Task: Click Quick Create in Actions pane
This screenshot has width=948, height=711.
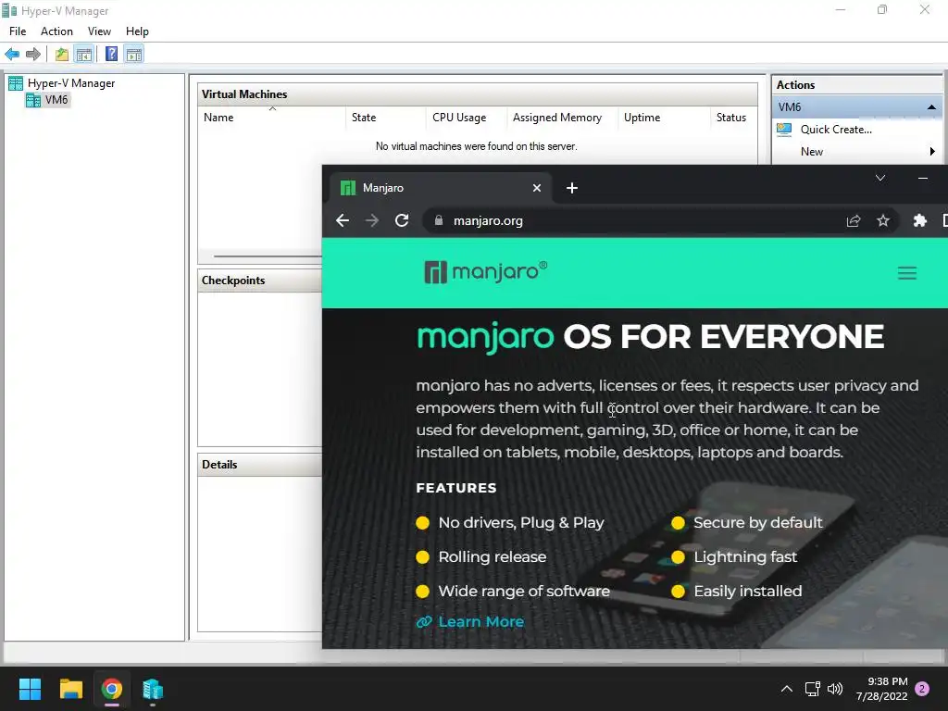Action: (x=836, y=130)
